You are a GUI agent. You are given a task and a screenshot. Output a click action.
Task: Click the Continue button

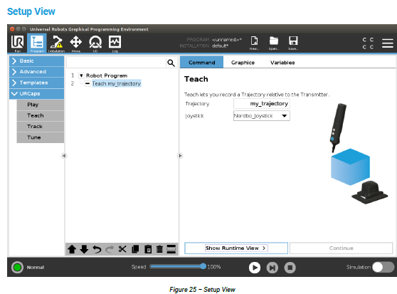click(x=341, y=248)
